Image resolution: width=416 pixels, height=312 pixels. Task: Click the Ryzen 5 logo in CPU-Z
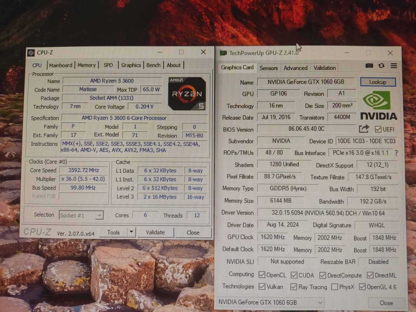[187, 94]
